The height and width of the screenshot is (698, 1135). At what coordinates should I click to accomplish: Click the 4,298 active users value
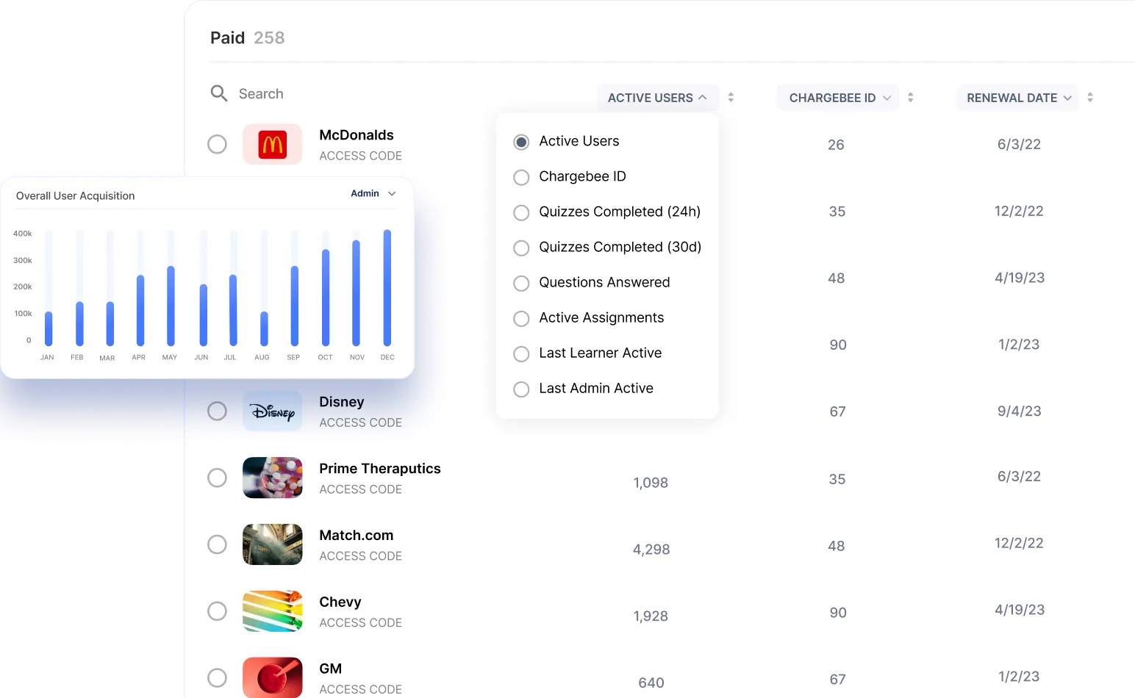click(x=651, y=550)
